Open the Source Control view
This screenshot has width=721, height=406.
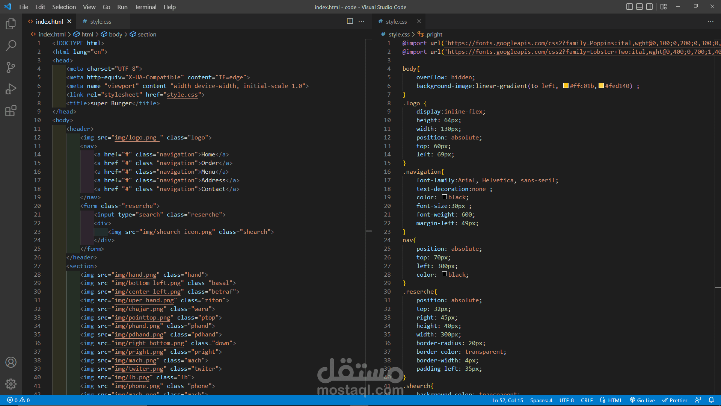pyautogui.click(x=11, y=68)
